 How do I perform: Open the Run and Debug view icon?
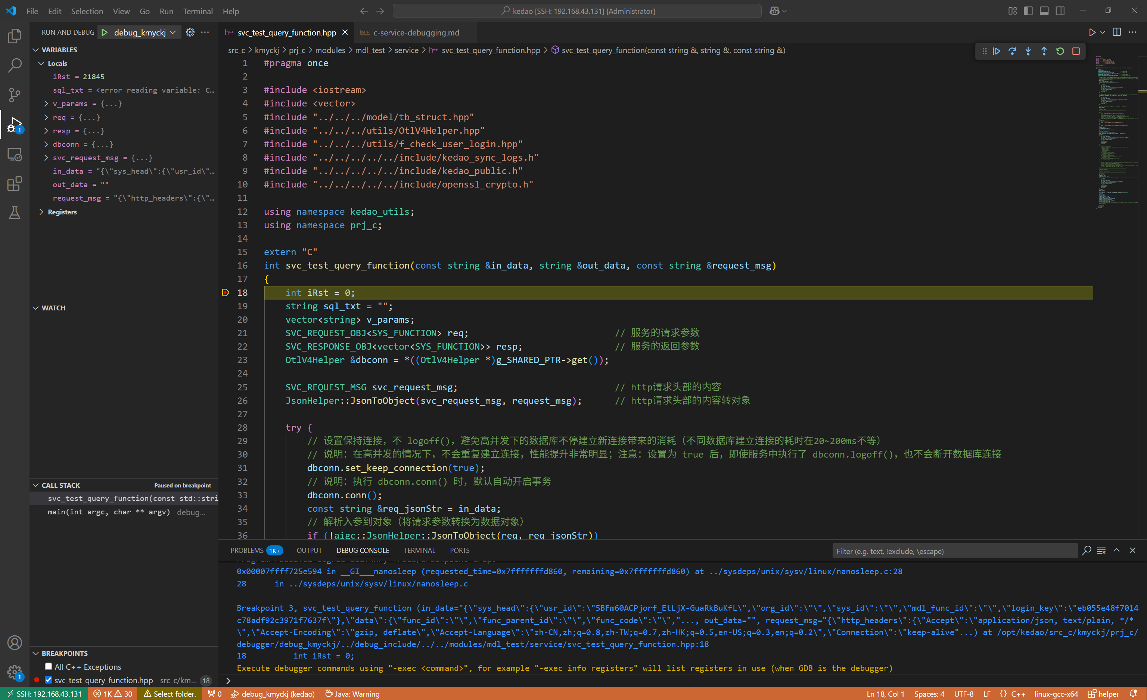click(15, 125)
